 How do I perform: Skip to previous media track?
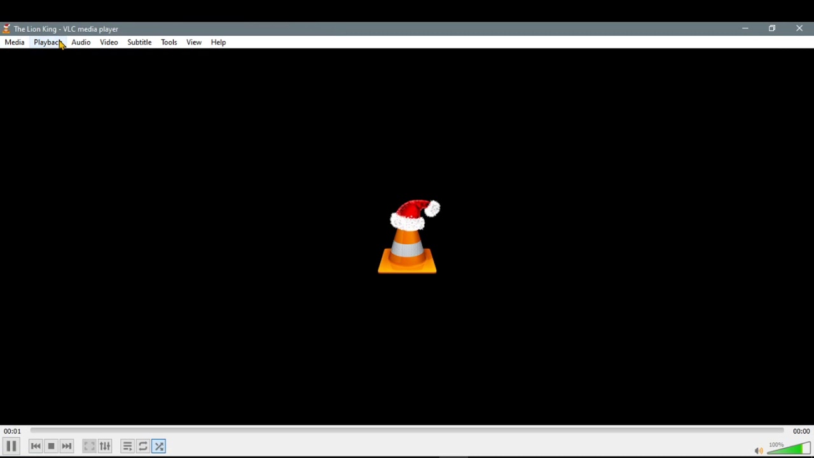click(36, 447)
